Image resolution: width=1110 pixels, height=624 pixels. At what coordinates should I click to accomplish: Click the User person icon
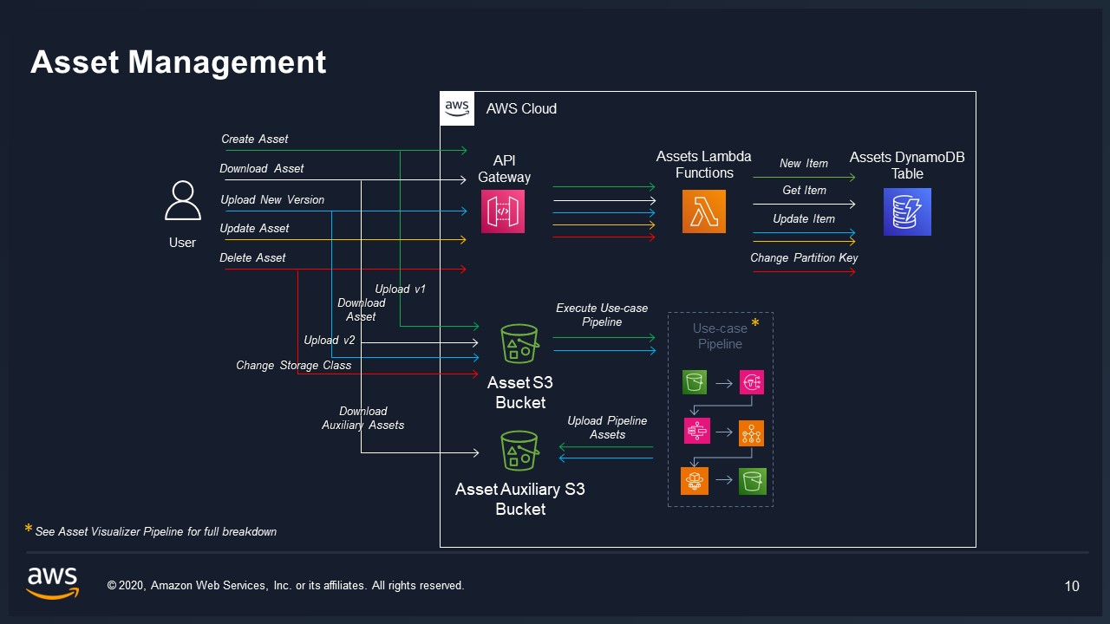(182, 200)
